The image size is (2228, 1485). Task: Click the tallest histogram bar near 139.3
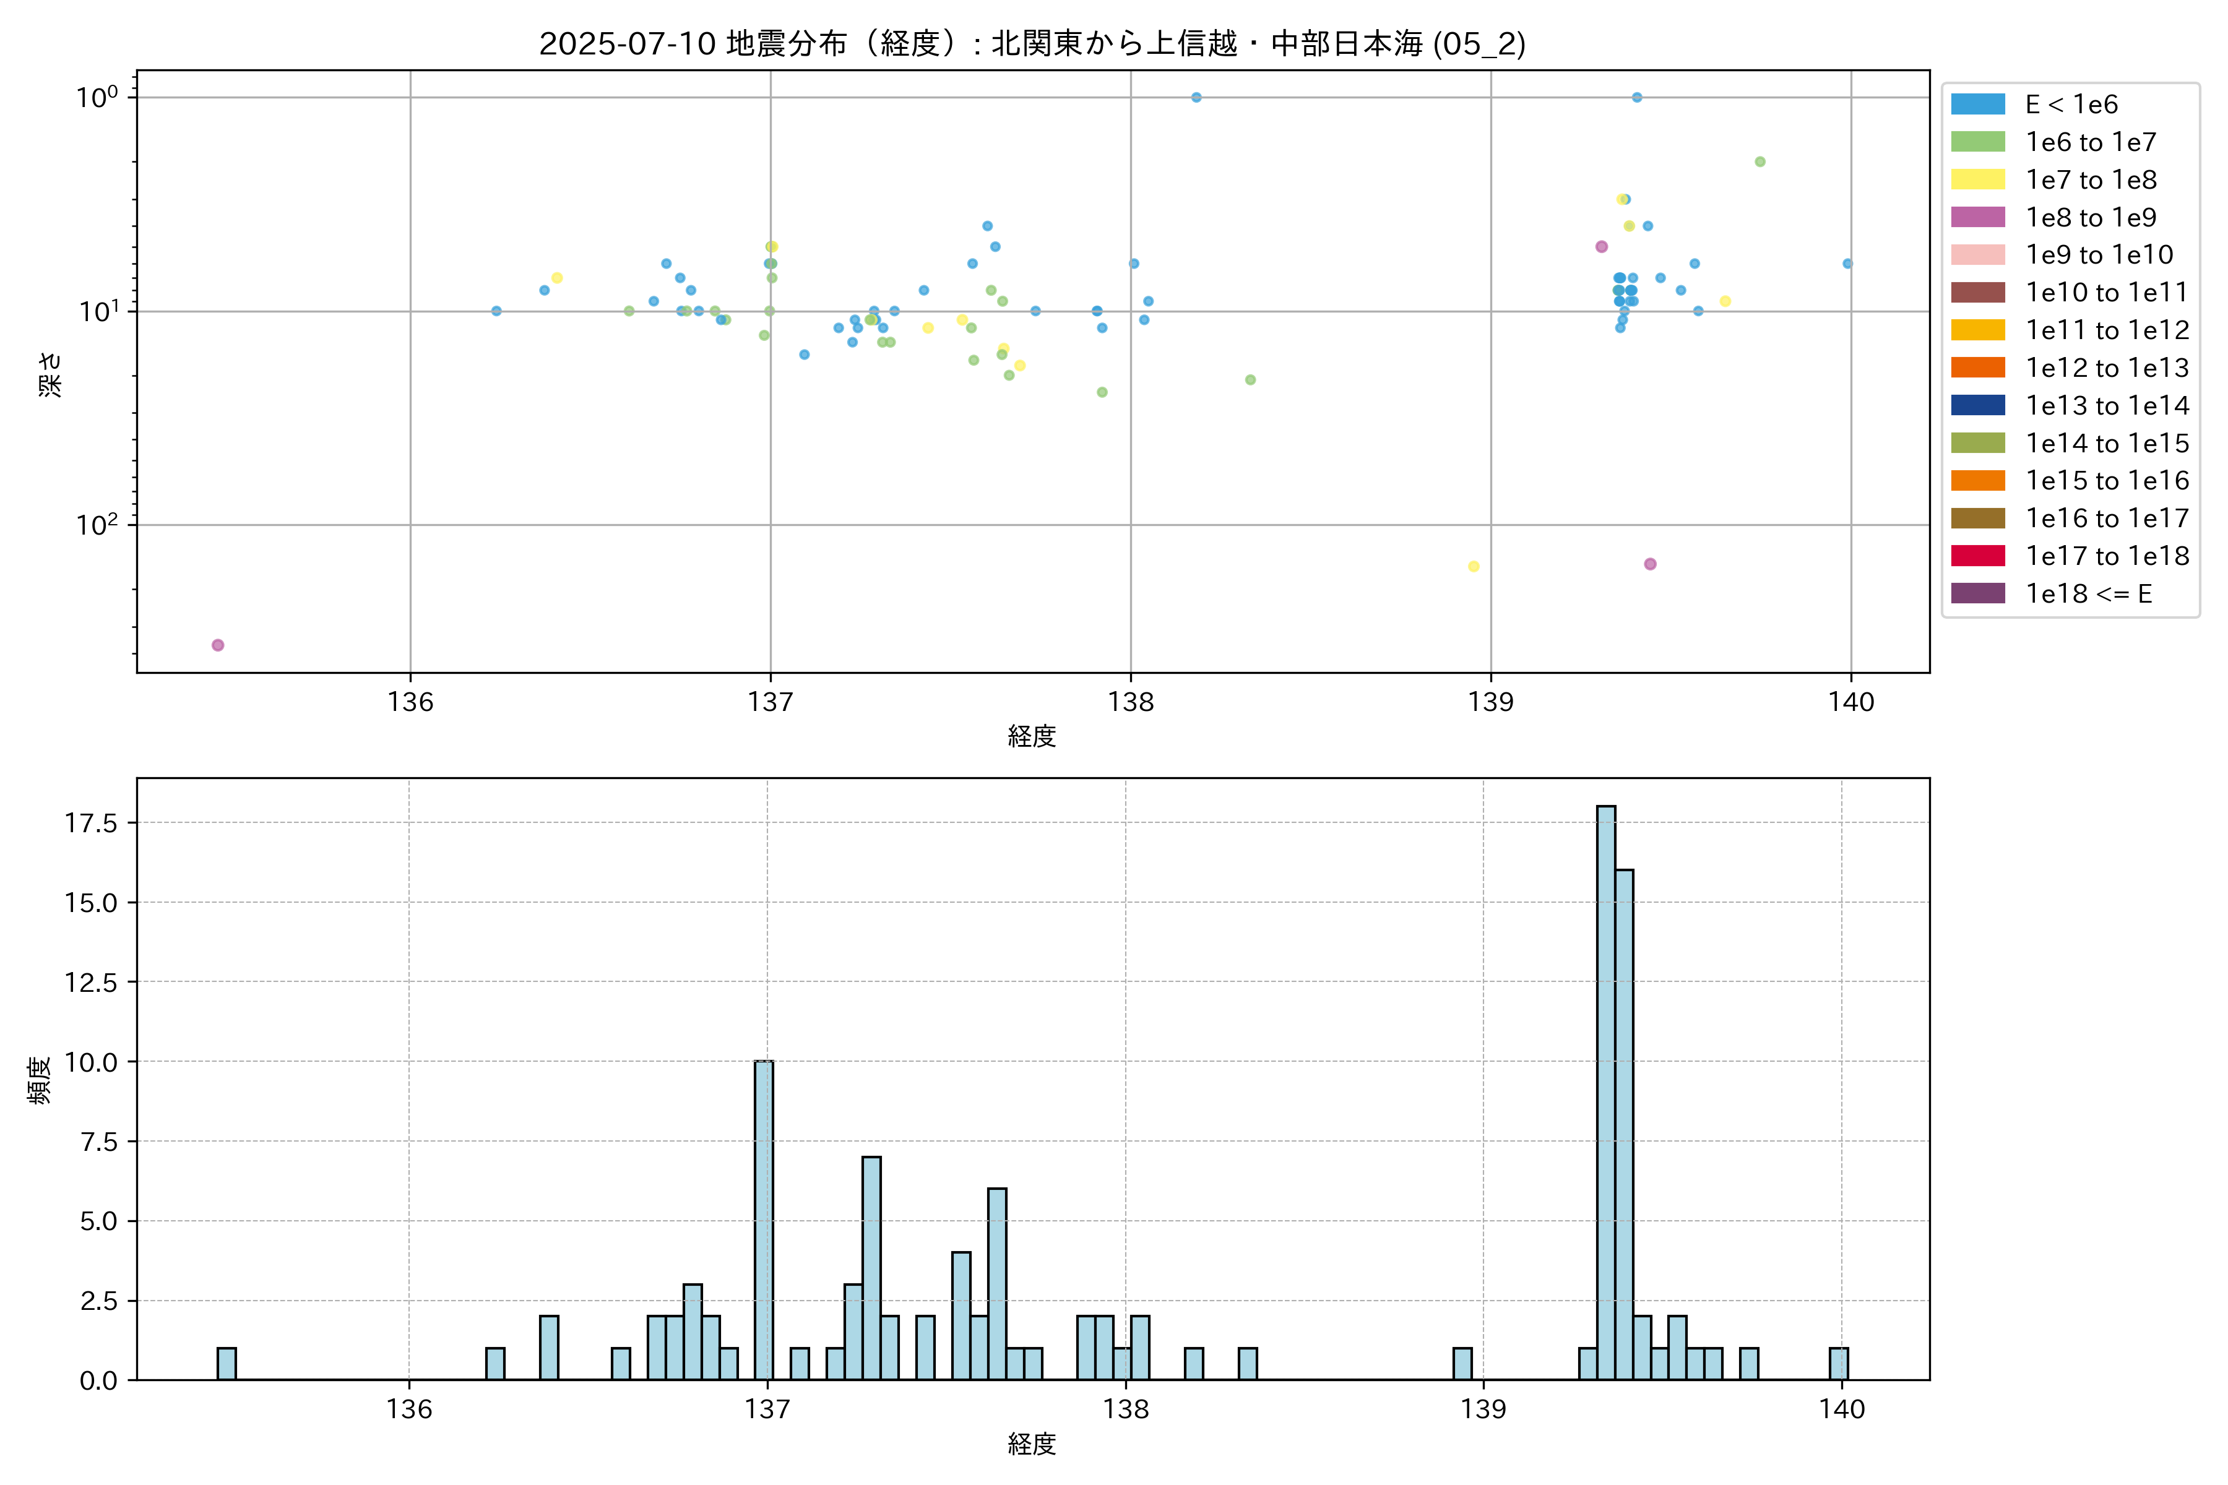[x=1605, y=1089]
